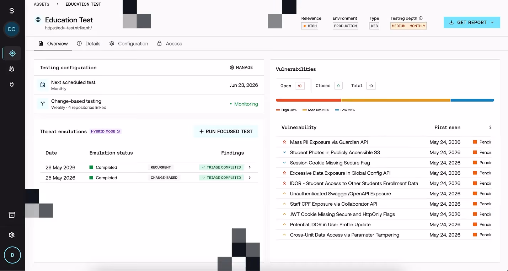Select the Open vulnerabilities tab
The height and width of the screenshot is (271, 508).
tap(293, 86)
